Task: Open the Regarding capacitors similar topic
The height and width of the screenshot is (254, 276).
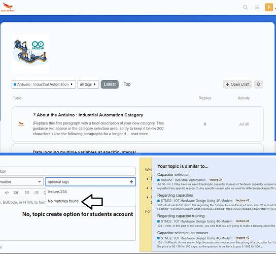Action: click(175, 195)
